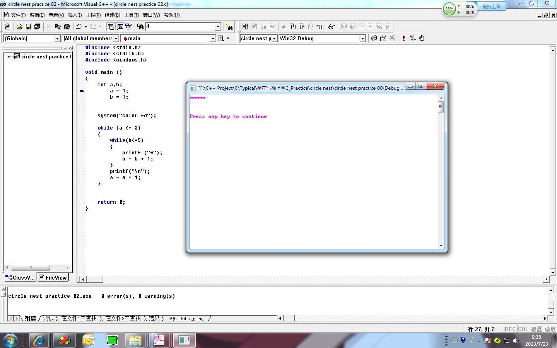Click the Paste clipboard icon

point(67,27)
